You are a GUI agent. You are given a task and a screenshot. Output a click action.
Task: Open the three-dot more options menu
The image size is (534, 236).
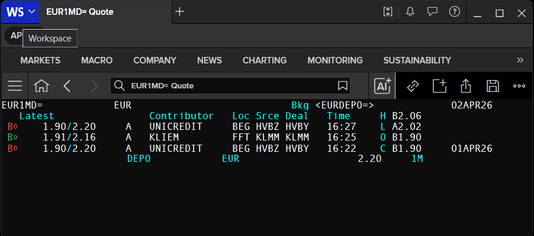pyautogui.click(x=519, y=86)
